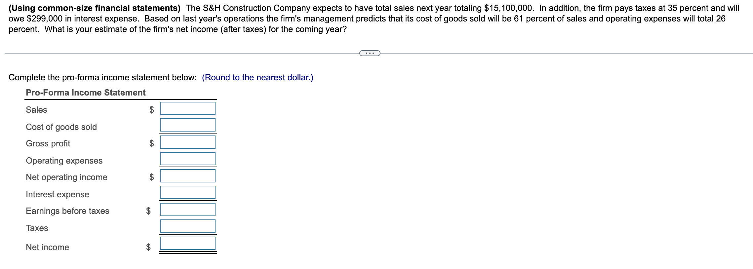Click the Net income row label

47,247
